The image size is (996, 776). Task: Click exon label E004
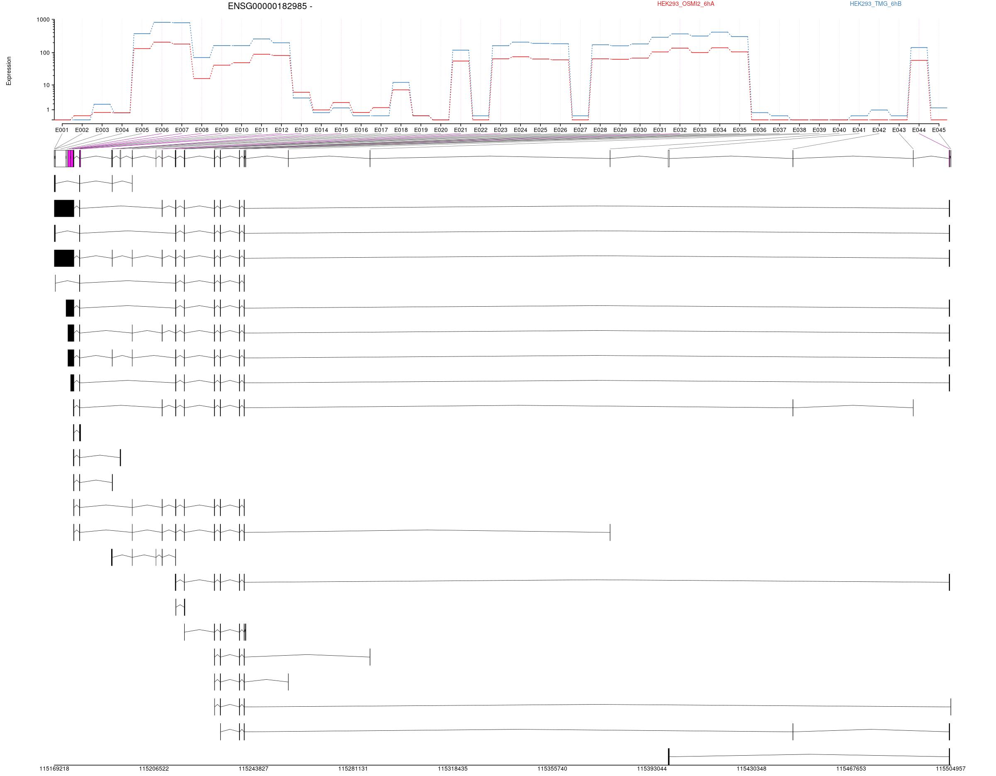coord(122,130)
